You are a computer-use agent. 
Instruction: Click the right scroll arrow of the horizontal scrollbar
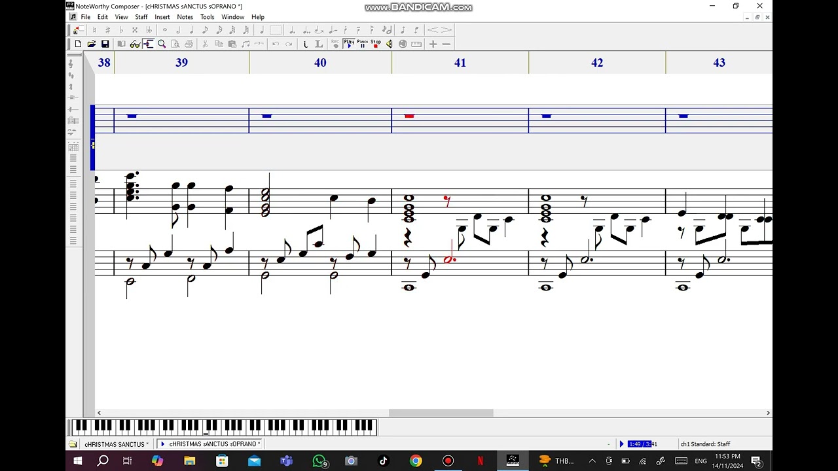click(768, 413)
